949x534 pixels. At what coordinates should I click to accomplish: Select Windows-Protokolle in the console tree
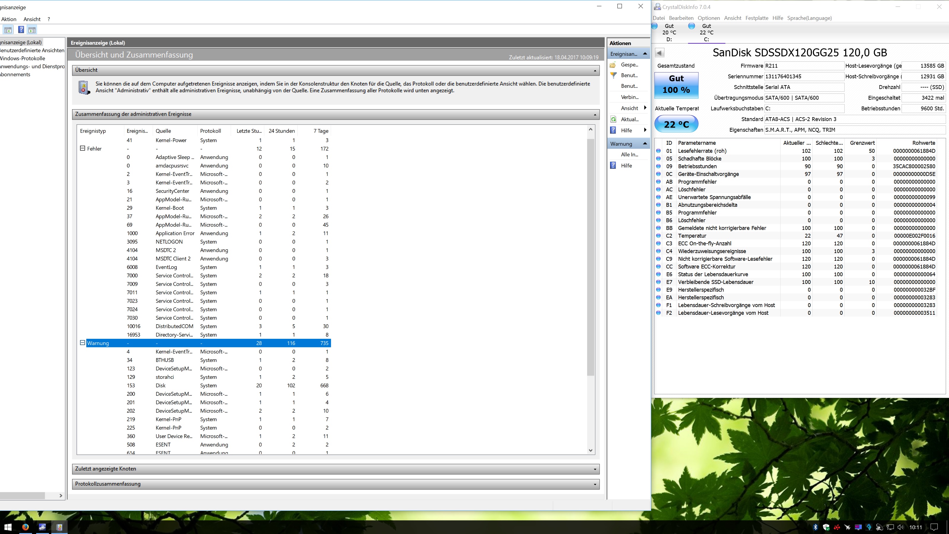(x=23, y=58)
